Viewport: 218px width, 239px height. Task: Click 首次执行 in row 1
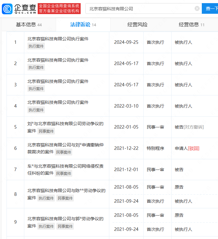[155, 42]
